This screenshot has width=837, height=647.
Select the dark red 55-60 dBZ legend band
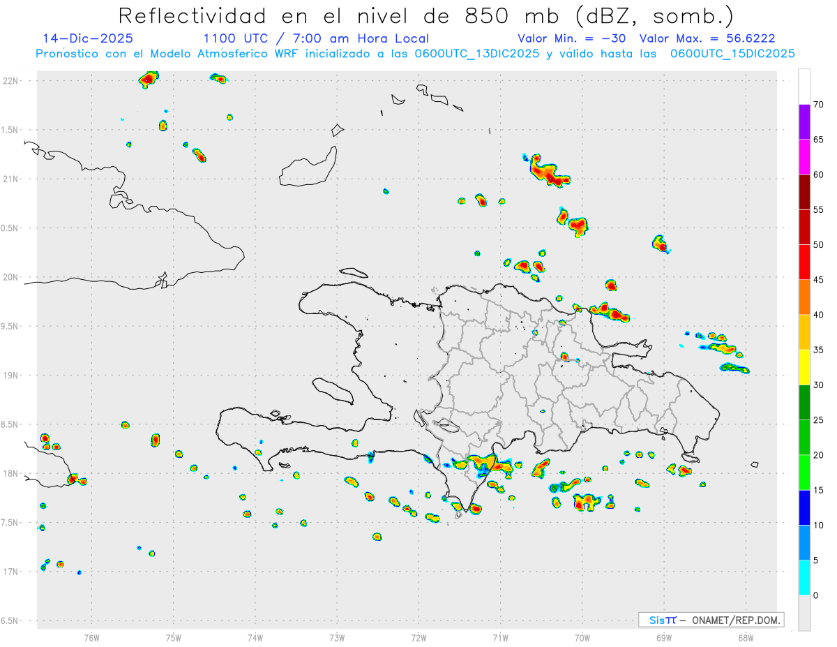coord(804,192)
